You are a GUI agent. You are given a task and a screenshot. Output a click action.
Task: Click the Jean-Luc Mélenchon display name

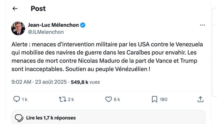coord(53,25)
